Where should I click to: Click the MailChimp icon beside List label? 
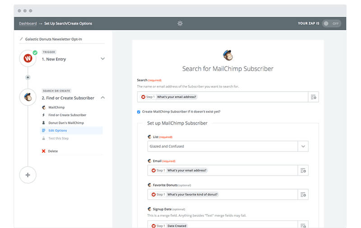[149, 137]
